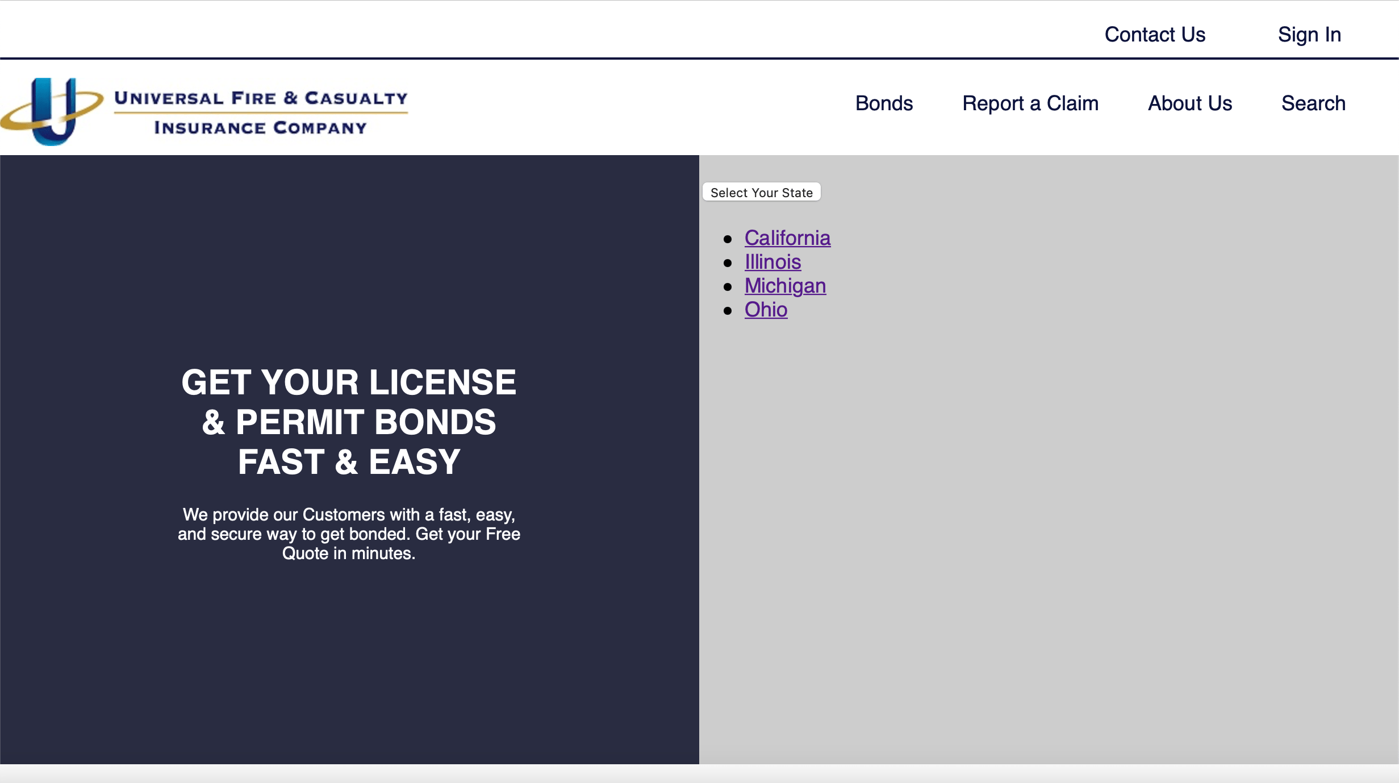Open the About Us menu item
Screen dimensions: 1399x783
coord(1189,103)
